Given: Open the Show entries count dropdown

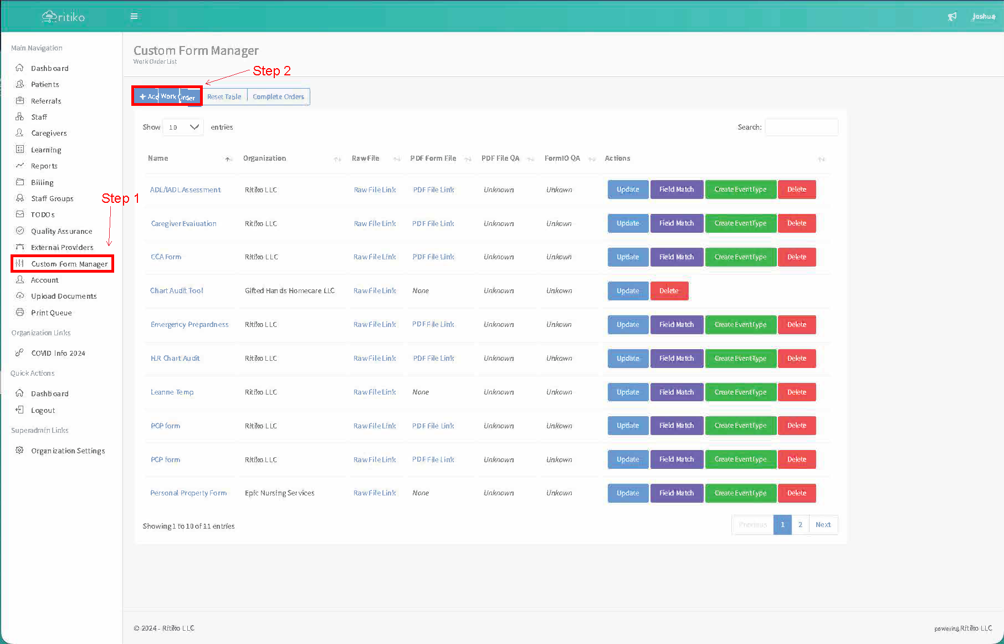Looking at the screenshot, I should click(x=183, y=127).
